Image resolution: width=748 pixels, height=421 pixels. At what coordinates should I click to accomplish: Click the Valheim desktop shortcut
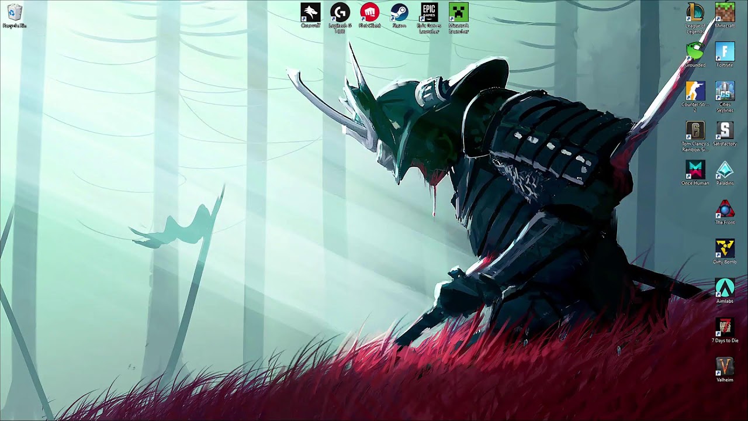pyautogui.click(x=725, y=367)
